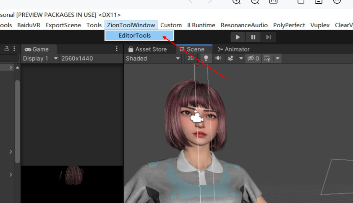Open the ILRuntime menu
Viewport: 353px width, 203px height.
point(201,25)
